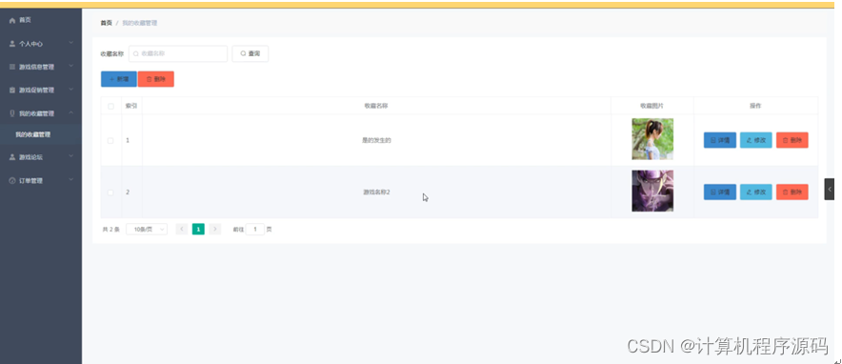This screenshot has height=364, width=842.
Task: Check the checkbox for row 1
Action: pyautogui.click(x=110, y=141)
